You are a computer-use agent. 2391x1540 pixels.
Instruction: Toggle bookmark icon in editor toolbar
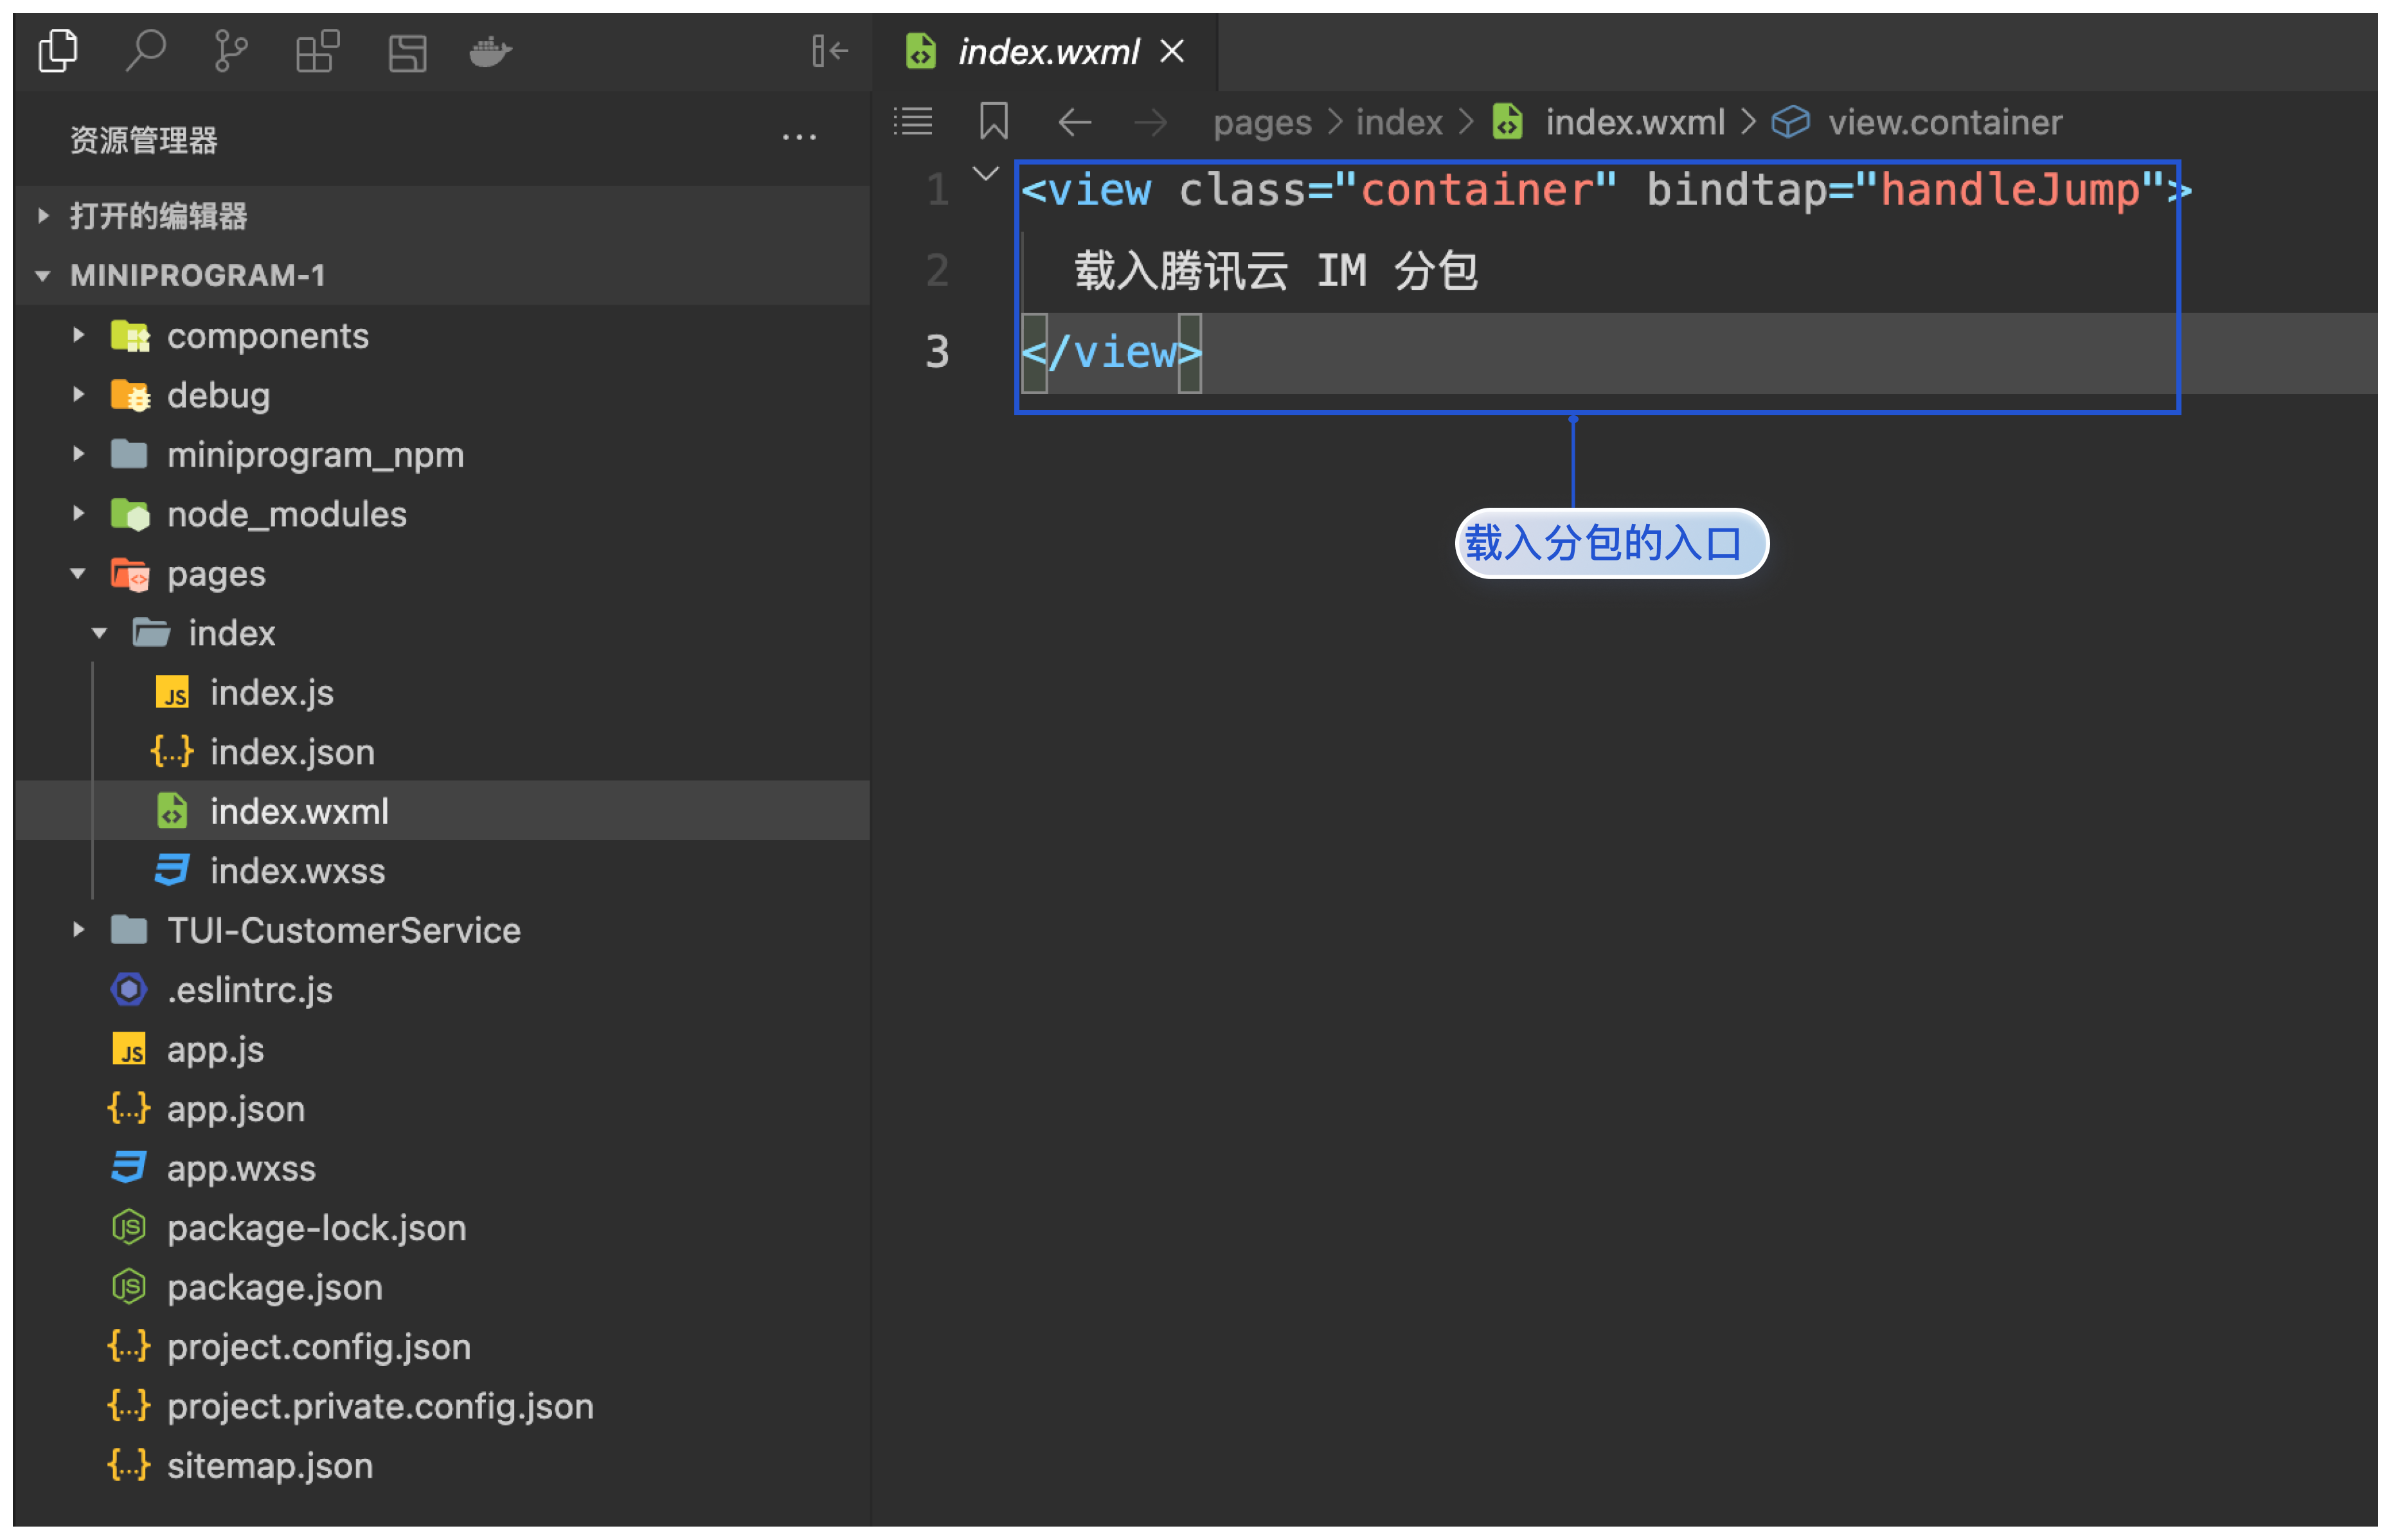pyautogui.click(x=993, y=122)
